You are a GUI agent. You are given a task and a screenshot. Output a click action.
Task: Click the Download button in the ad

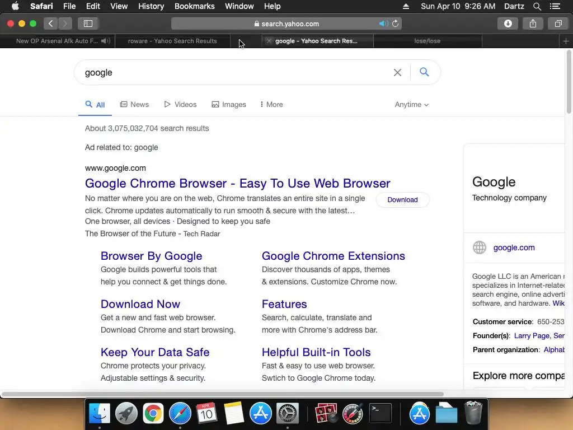402,200
